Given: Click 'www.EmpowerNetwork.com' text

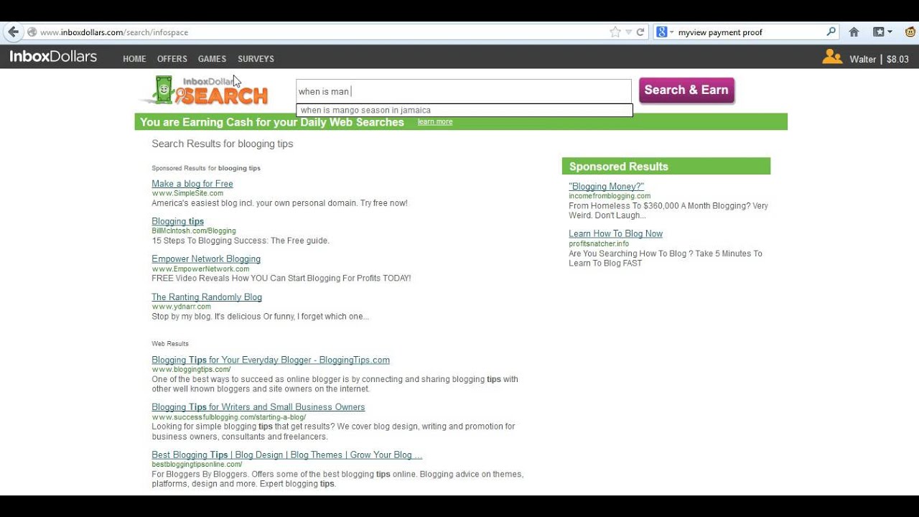Looking at the screenshot, I should pos(200,269).
